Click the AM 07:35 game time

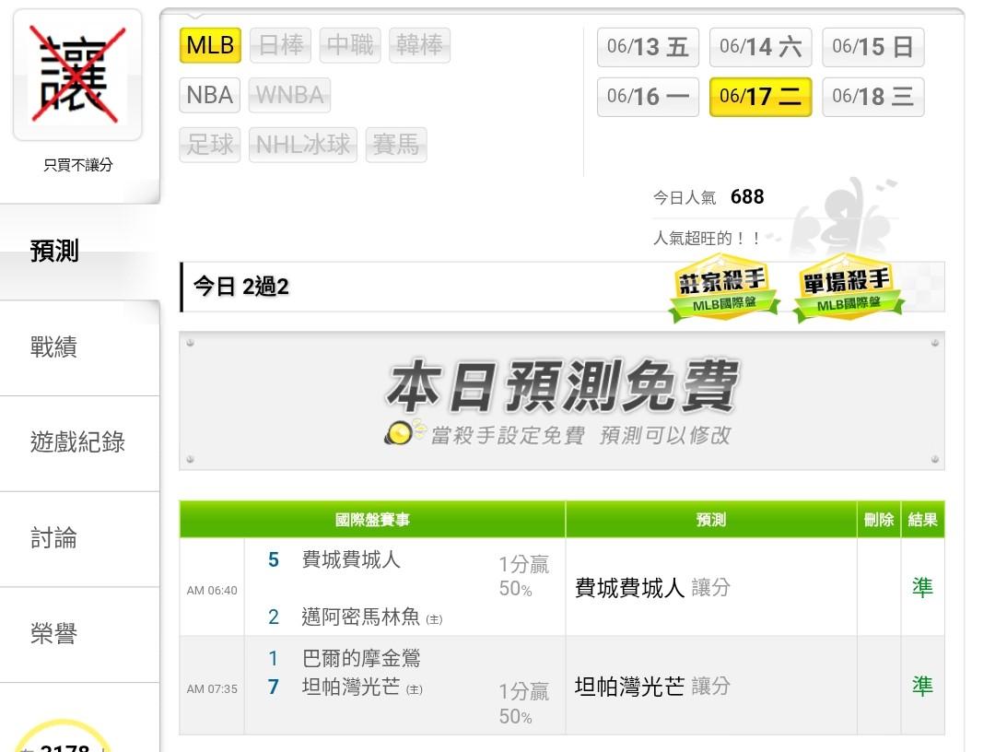pyautogui.click(x=212, y=688)
